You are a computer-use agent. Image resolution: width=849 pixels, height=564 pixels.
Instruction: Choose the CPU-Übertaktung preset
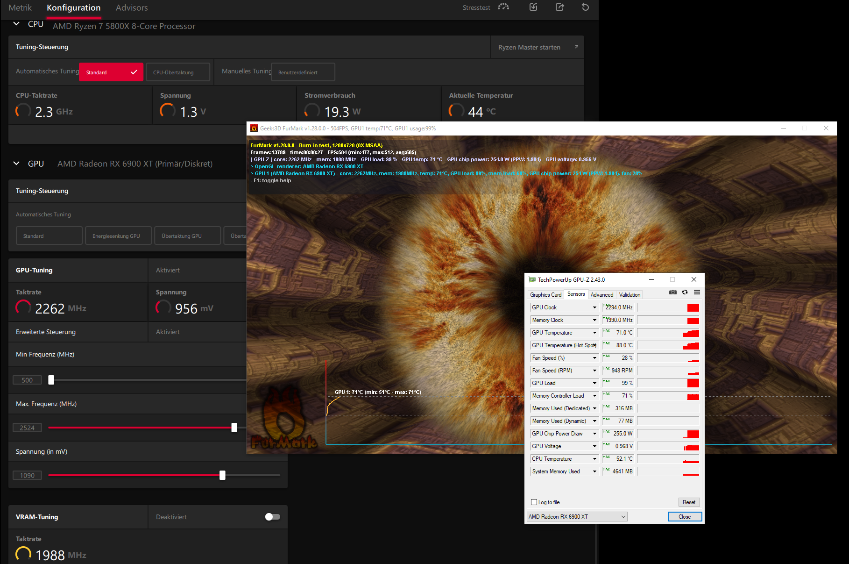point(178,72)
